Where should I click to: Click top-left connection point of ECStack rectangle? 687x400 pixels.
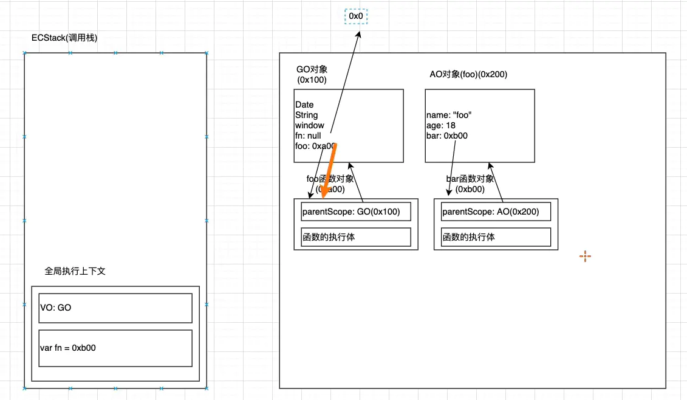25,53
